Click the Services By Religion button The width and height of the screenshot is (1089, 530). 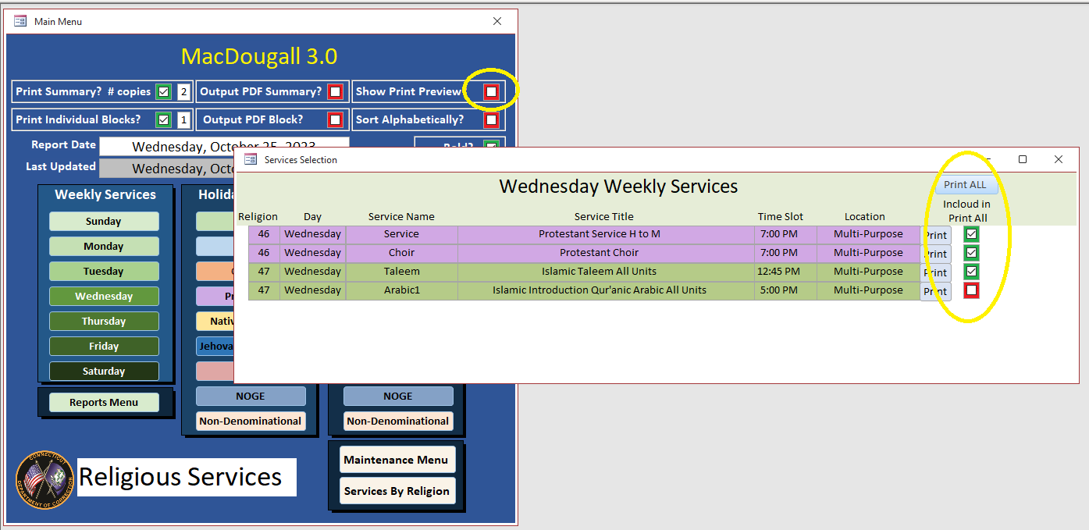coord(397,491)
